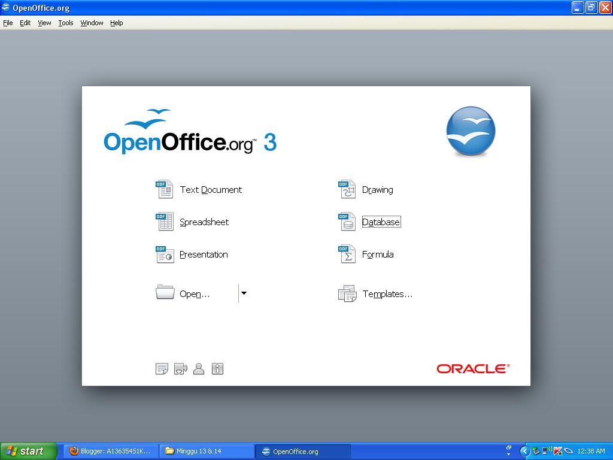Switch to Blogger Firefox taskbar item
Viewport: 613px width, 460px height.
(x=111, y=451)
